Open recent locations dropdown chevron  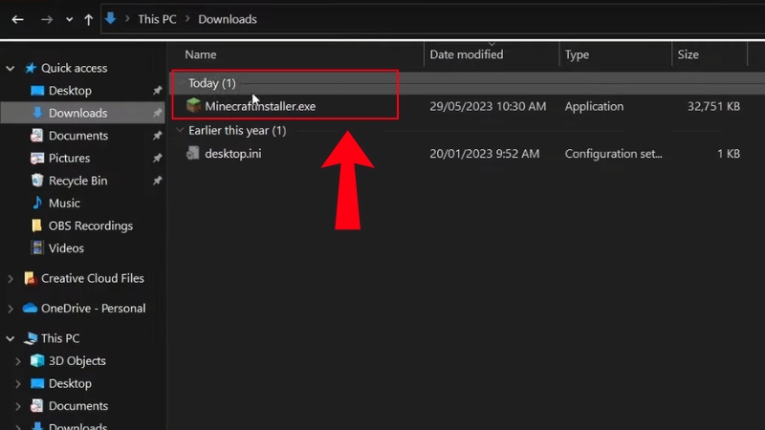point(69,19)
